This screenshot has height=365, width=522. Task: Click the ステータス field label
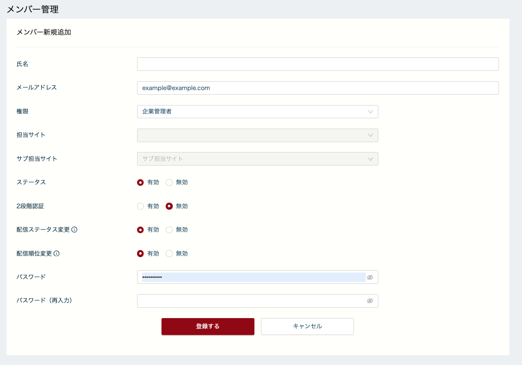(31, 182)
